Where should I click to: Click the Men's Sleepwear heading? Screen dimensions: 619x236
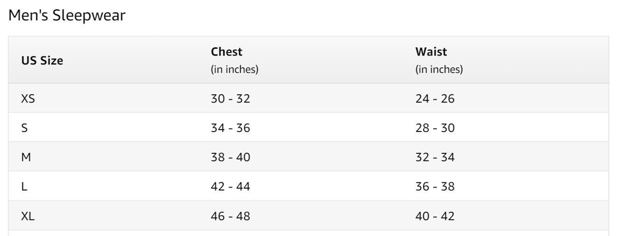tap(67, 15)
